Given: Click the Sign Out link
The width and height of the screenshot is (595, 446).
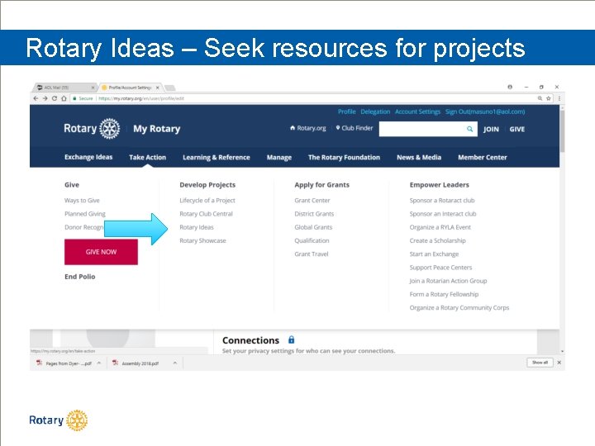Looking at the screenshot, I should click(x=485, y=111).
